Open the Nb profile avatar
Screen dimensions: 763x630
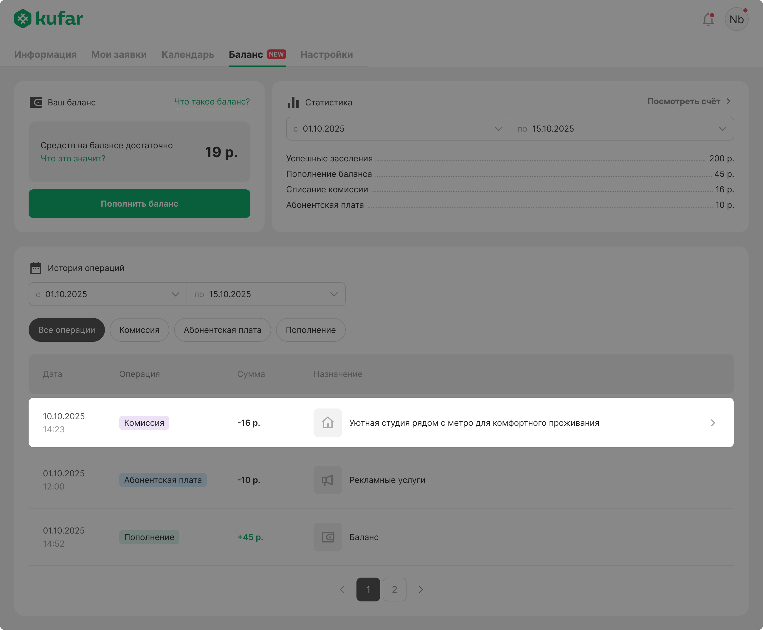(736, 19)
